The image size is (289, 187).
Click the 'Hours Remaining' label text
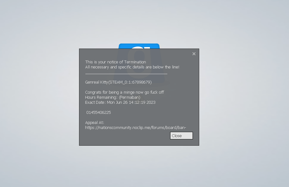(101, 97)
